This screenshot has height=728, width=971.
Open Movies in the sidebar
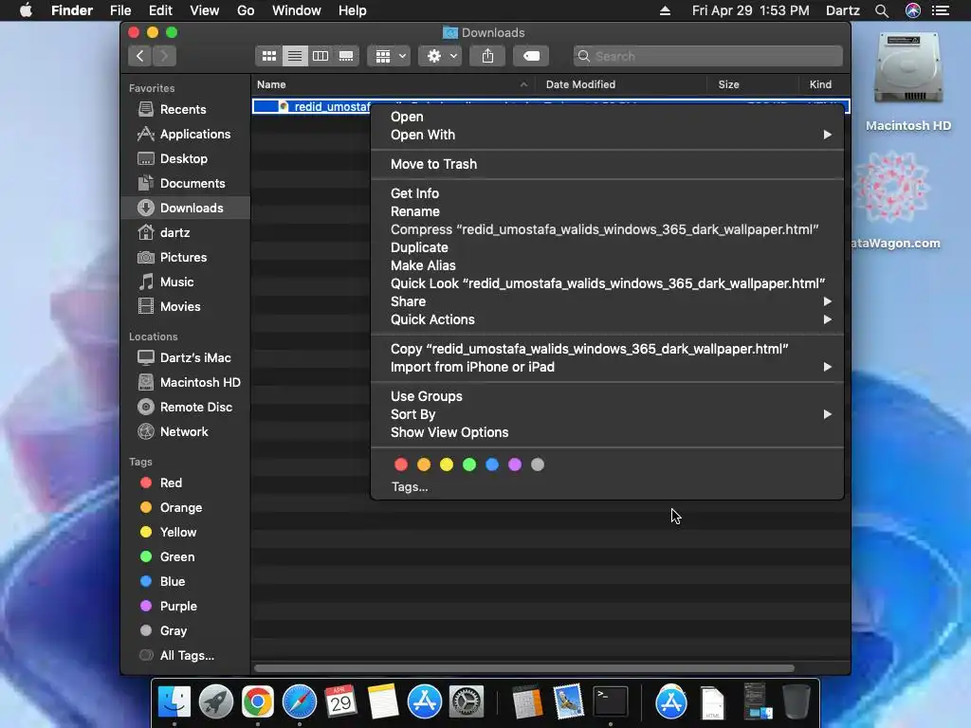(186, 307)
